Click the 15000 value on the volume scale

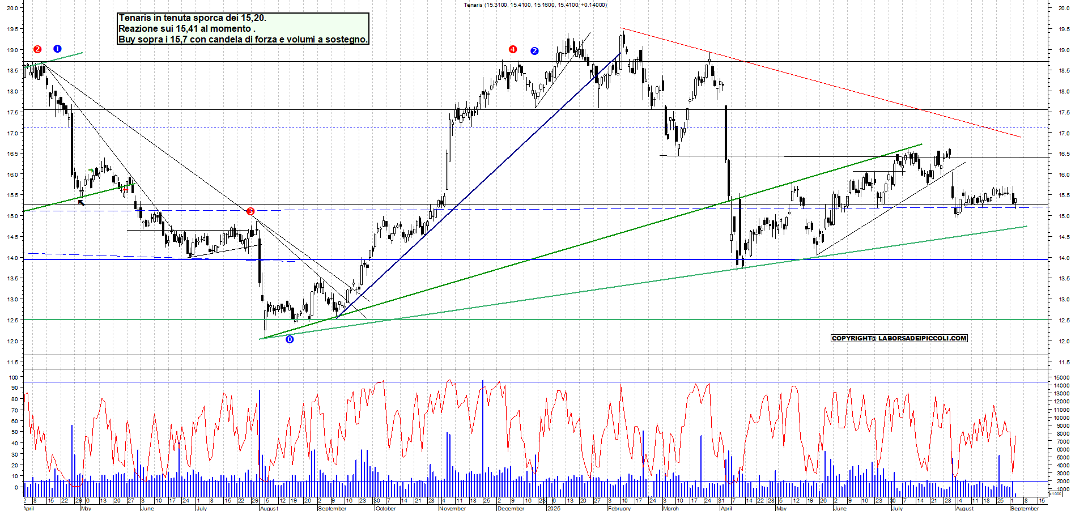click(x=1062, y=377)
